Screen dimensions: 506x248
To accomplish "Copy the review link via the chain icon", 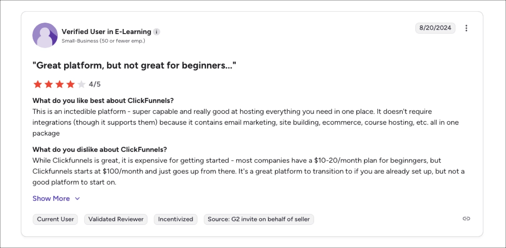I will pos(466,219).
